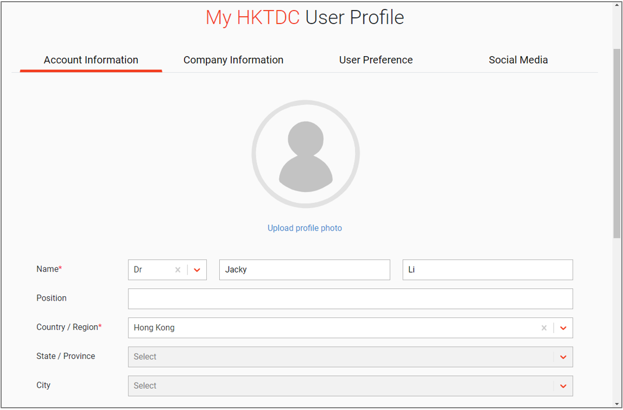
Task: Clear the Hong Kong country selection
Action: coord(544,328)
